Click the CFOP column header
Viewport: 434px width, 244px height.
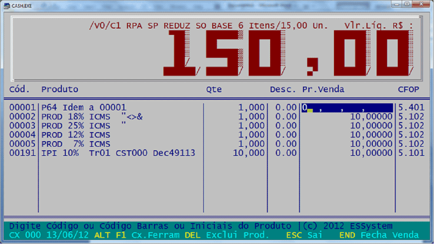pyautogui.click(x=408, y=90)
